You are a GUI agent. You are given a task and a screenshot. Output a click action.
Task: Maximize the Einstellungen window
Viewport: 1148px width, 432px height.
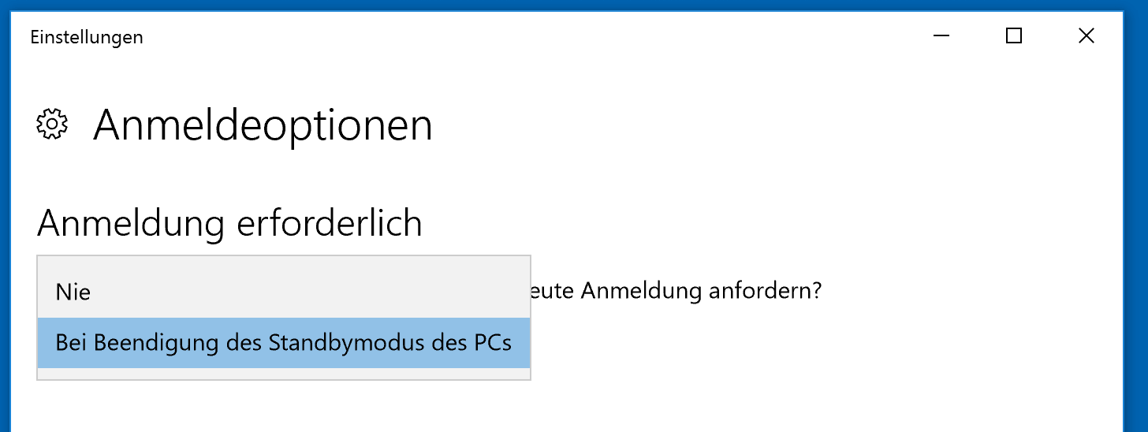(x=1014, y=36)
